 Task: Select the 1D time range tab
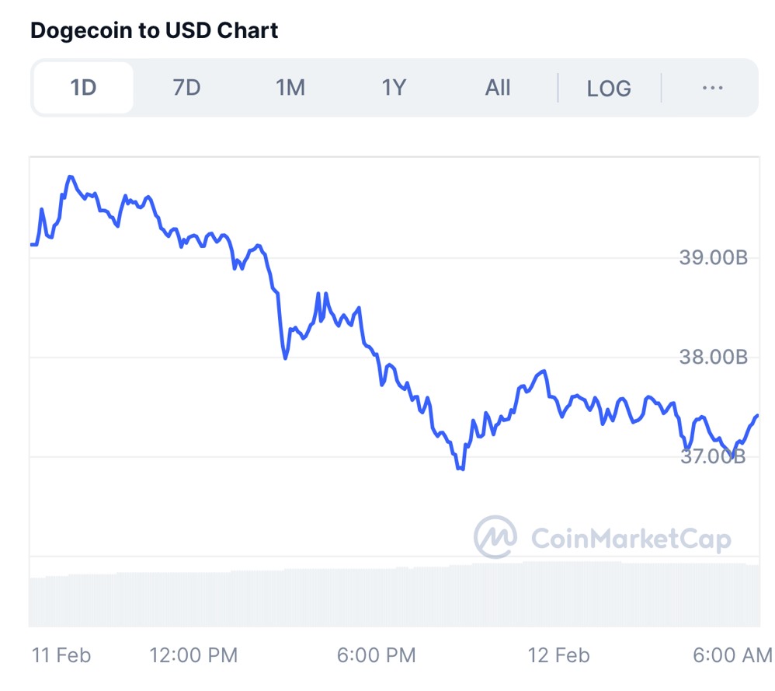click(x=83, y=88)
